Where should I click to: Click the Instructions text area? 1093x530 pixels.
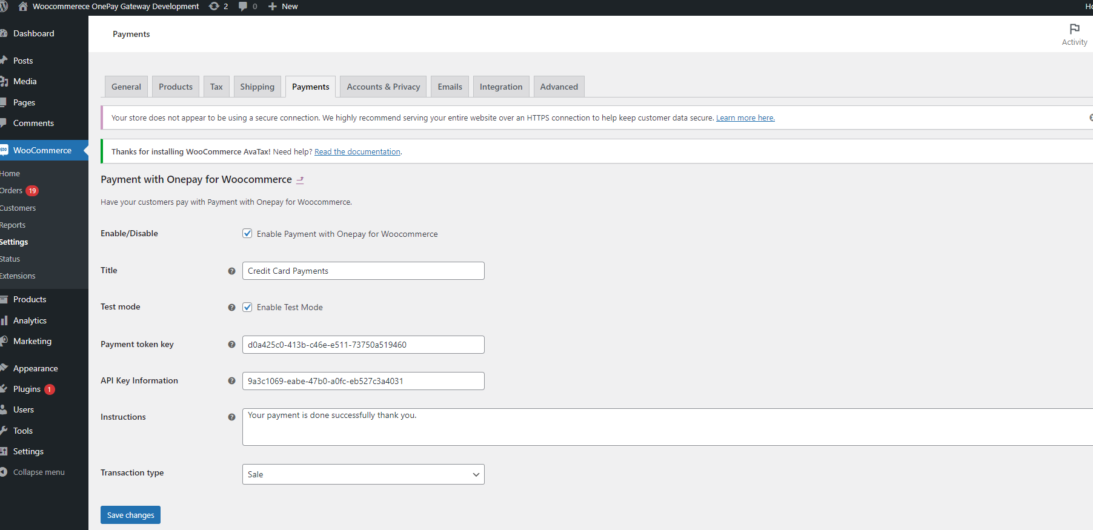click(x=668, y=427)
